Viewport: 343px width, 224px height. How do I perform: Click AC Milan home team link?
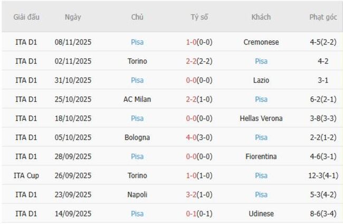[137, 99]
